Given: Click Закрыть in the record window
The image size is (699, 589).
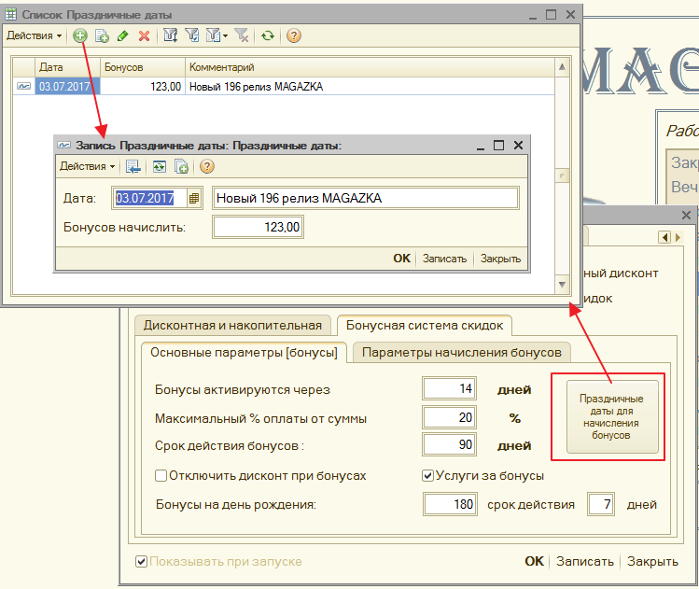Looking at the screenshot, I should (x=500, y=259).
